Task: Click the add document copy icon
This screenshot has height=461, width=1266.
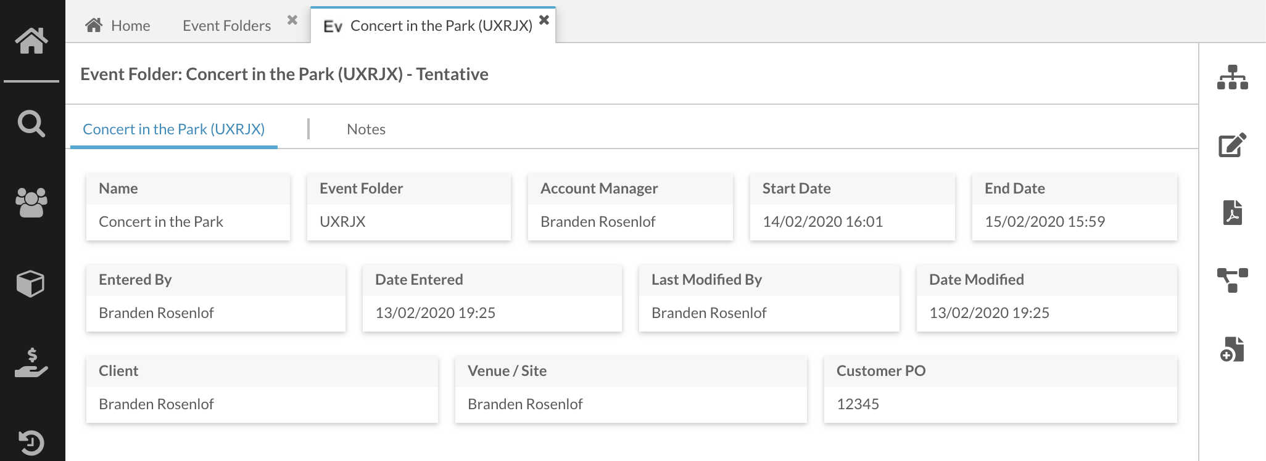Action: coord(1233,349)
